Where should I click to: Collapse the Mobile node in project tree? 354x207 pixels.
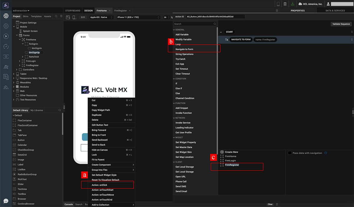(14, 27)
